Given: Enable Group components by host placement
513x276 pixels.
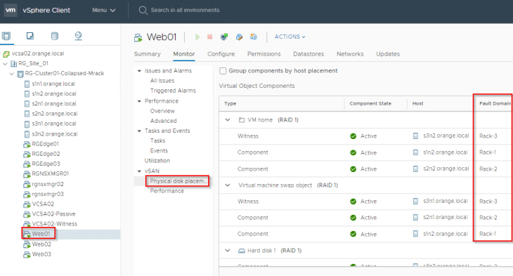Looking at the screenshot, I should click(x=223, y=71).
